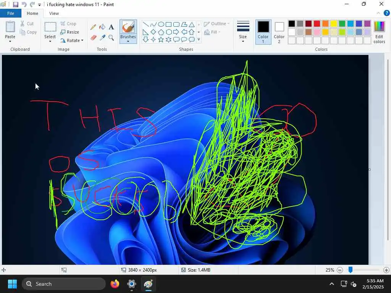Click the Undo icon in title bar
This screenshot has width=391, height=293.
click(x=24, y=5)
